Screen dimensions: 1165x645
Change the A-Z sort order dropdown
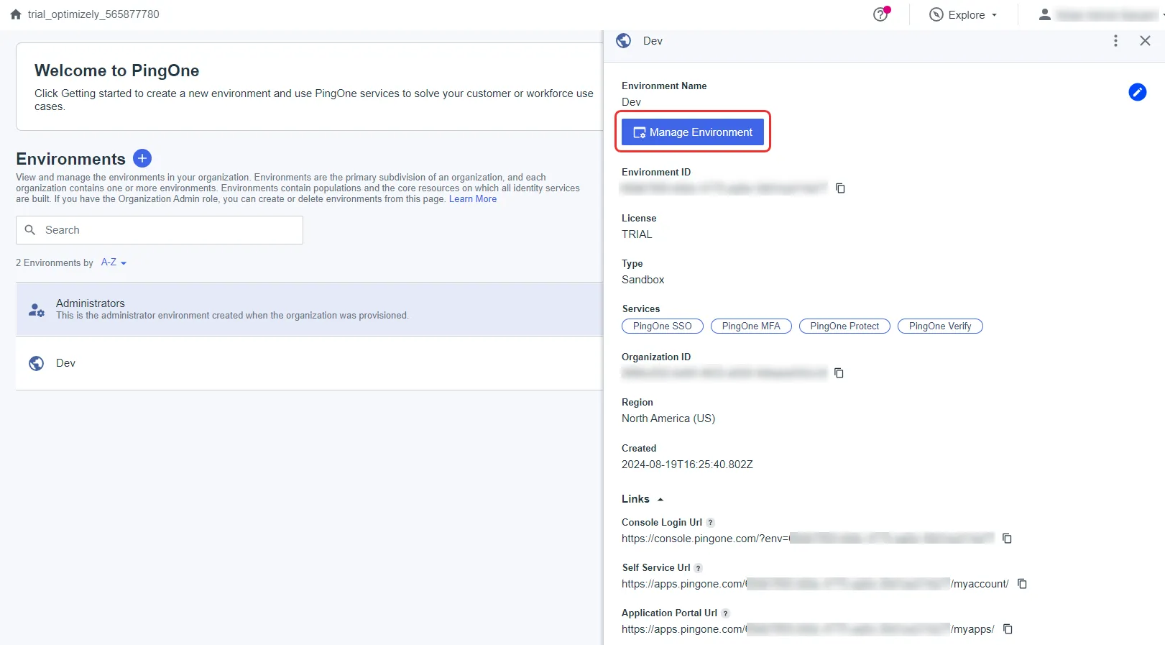point(114,262)
